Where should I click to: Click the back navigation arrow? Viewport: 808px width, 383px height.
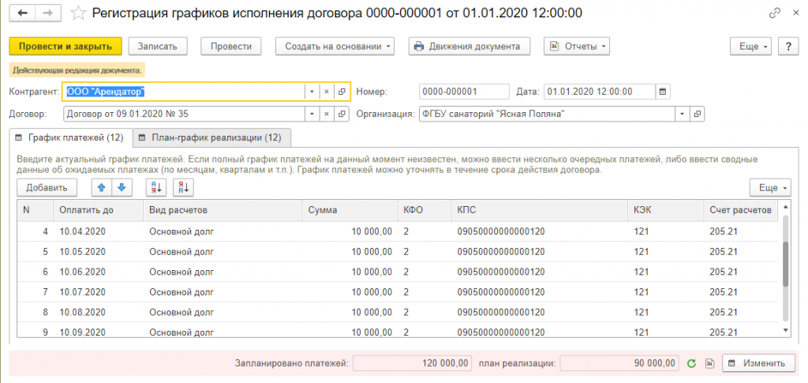coord(21,13)
